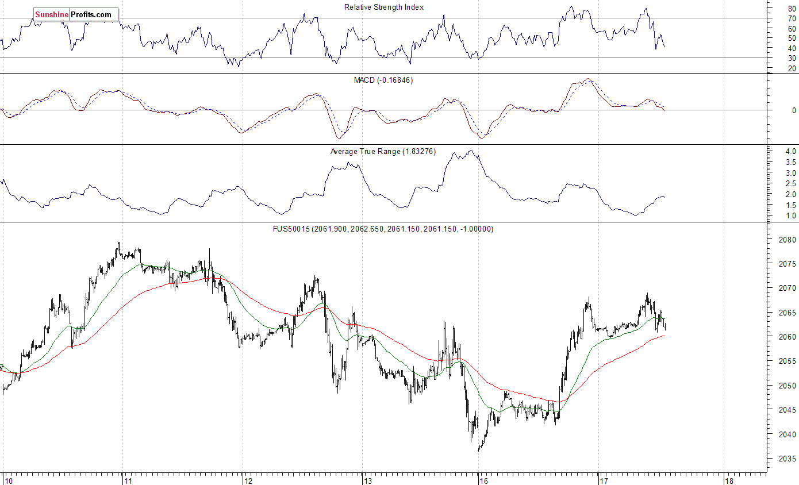The width and height of the screenshot is (799, 485).
Task: Click the 2065 price axis label
Action: point(788,313)
